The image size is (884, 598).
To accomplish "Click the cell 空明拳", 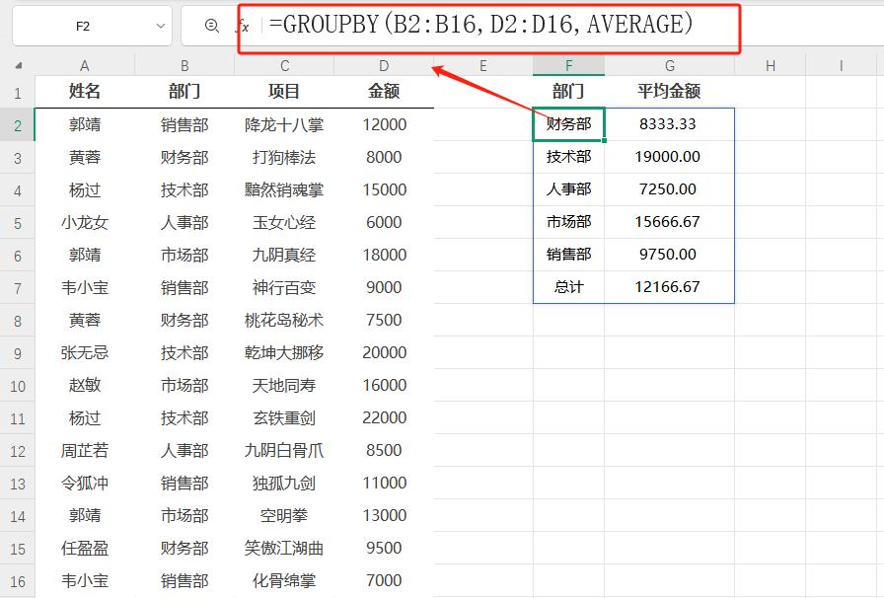I will click(284, 516).
